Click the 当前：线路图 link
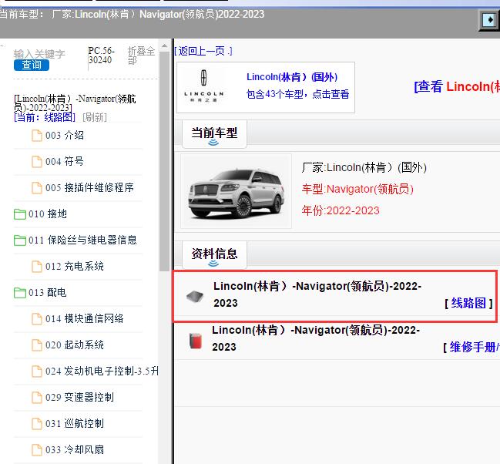This screenshot has height=464, width=500. point(45,117)
